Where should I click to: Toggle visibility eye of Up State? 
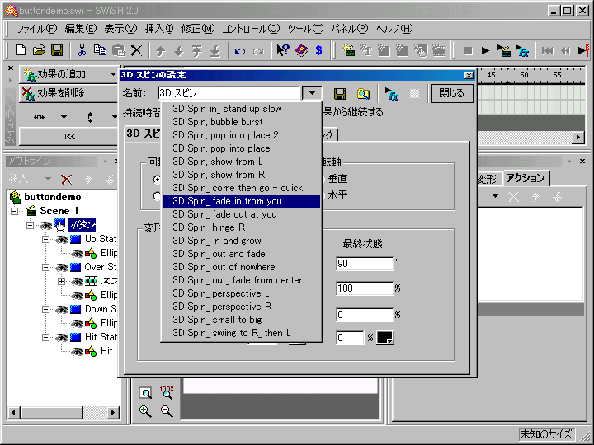61,239
